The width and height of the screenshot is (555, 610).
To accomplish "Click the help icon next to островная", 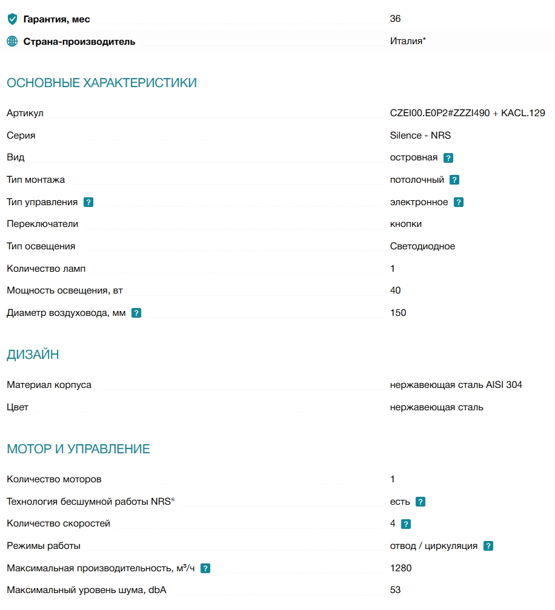I will (448, 158).
